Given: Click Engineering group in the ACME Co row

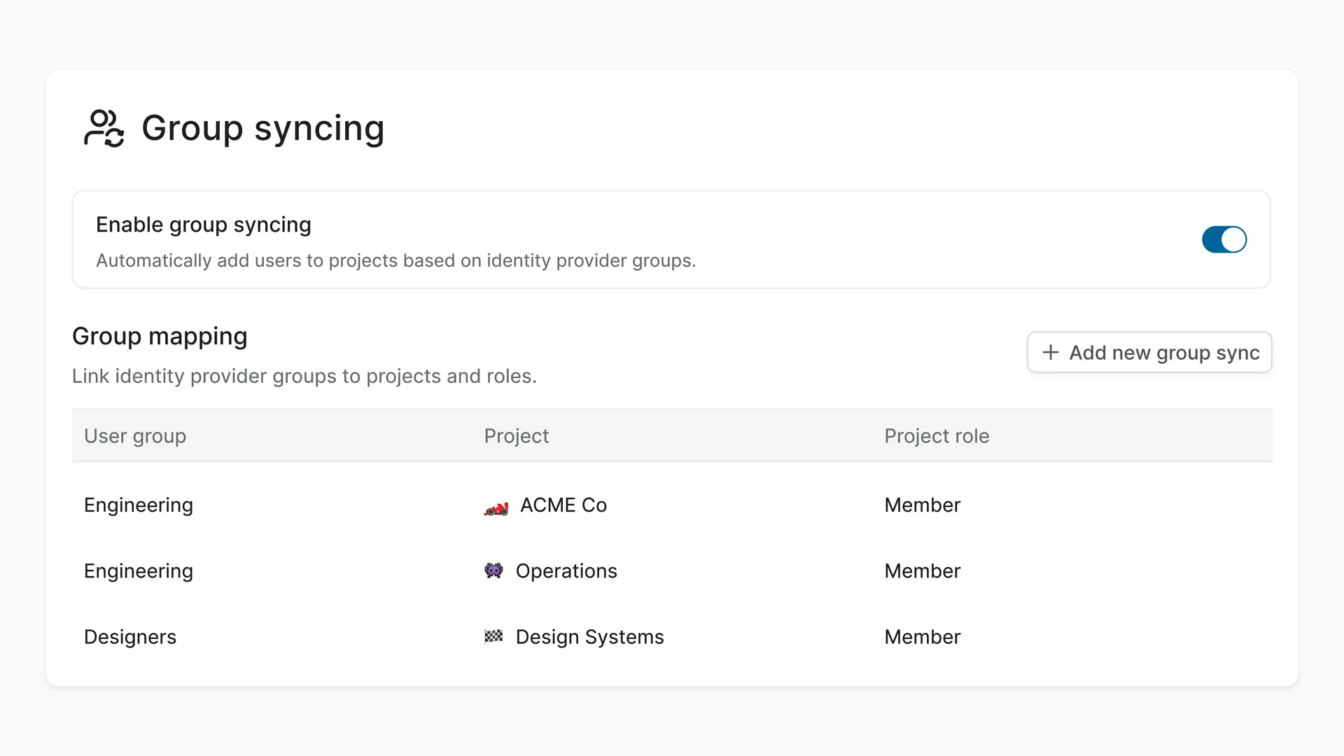Looking at the screenshot, I should pyautogui.click(x=139, y=505).
